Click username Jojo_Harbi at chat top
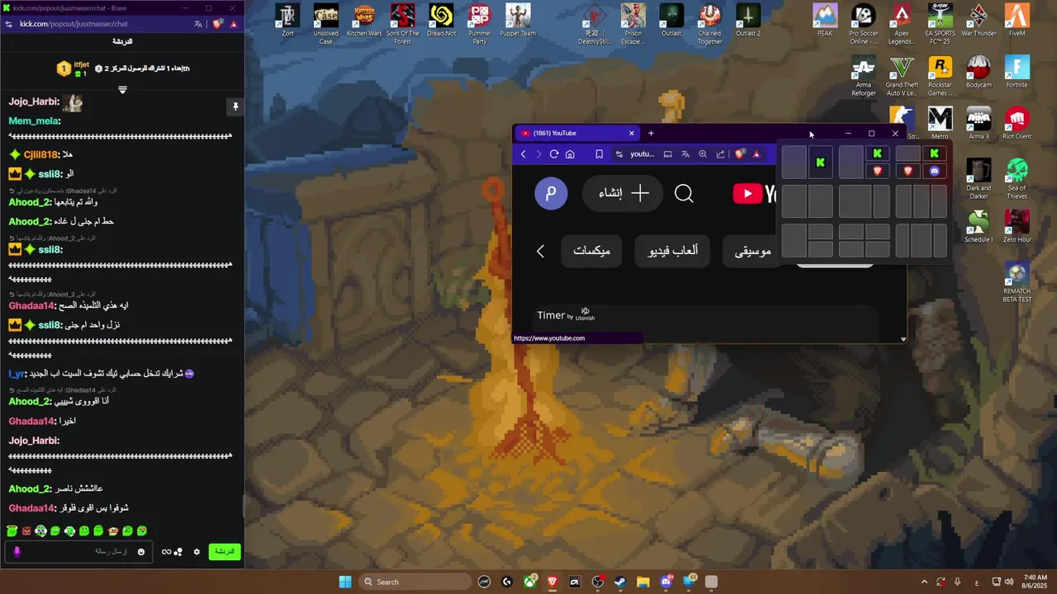Image resolution: width=1057 pixels, height=594 pixels. tap(34, 101)
